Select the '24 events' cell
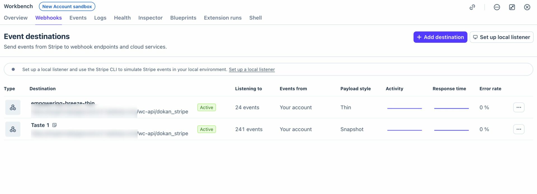Image resolution: width=537 pixels, height=194 pixels. point(247,107)
